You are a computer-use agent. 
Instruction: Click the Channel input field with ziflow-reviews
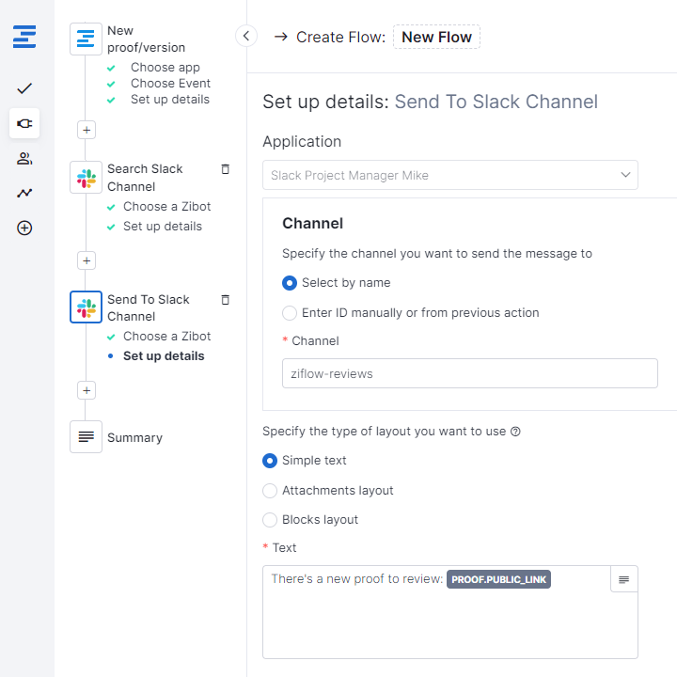[468, 373]
